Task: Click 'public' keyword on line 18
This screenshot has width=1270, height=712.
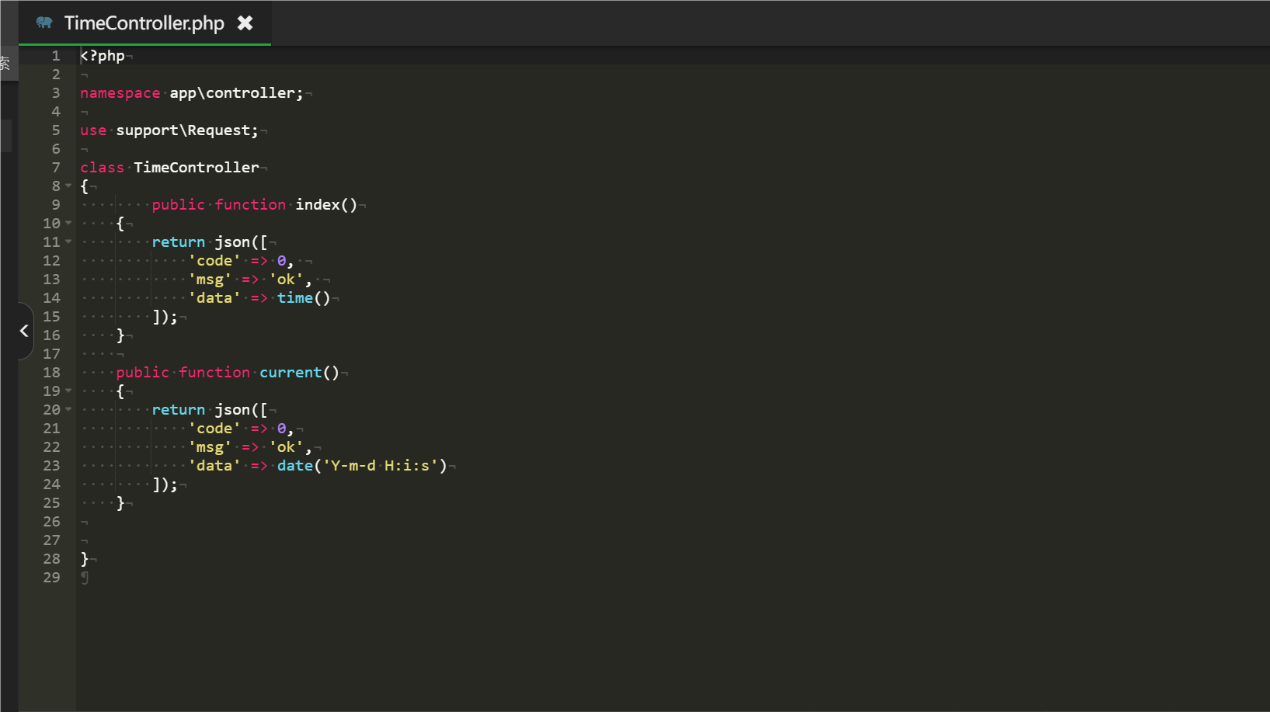Action: [x=143, y=373]
